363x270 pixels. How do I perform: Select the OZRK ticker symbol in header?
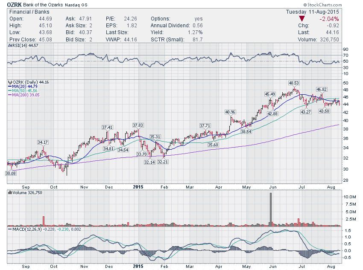point(15,5)
